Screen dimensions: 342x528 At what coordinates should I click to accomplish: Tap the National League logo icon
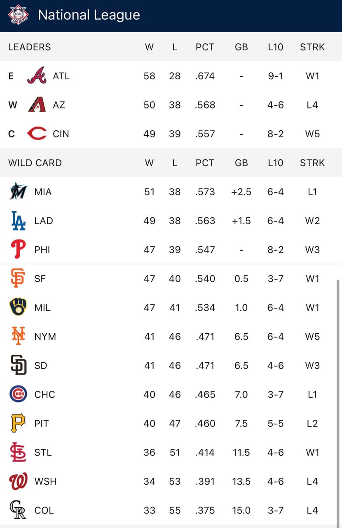point(19,15)
